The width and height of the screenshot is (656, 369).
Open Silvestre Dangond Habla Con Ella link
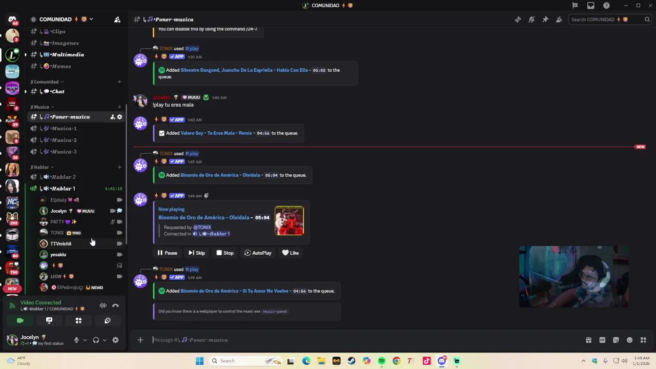[x=244, y=70]
